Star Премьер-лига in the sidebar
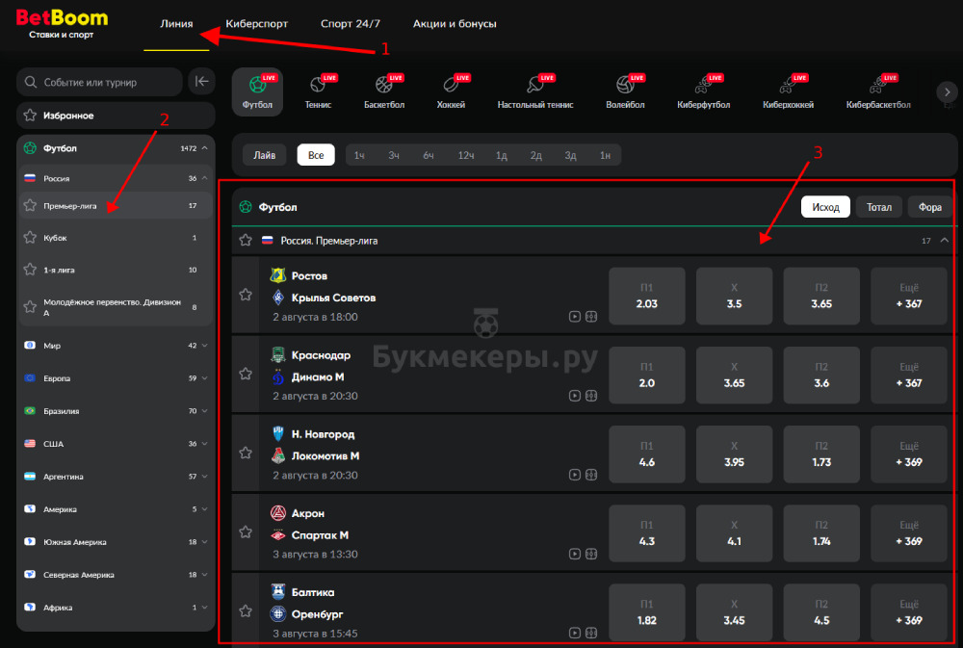This screenshot has height=648, width=963. click(x=30, y=205)
